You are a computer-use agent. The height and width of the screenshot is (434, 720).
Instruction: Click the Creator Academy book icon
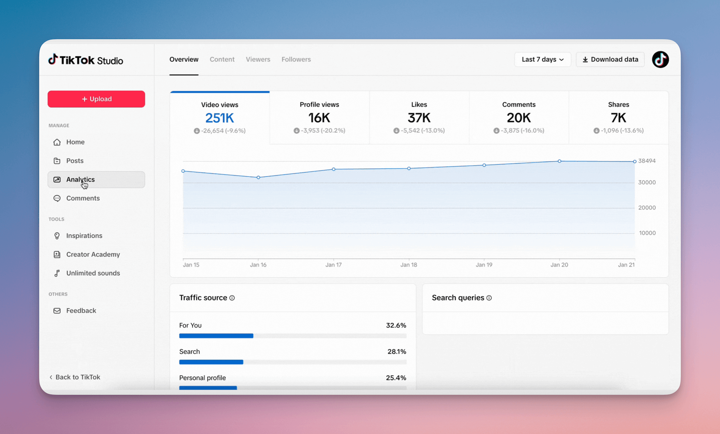(57, 255)
